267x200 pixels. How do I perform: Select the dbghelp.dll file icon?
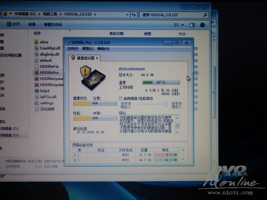pyautogui.click(x=36, y=54)
